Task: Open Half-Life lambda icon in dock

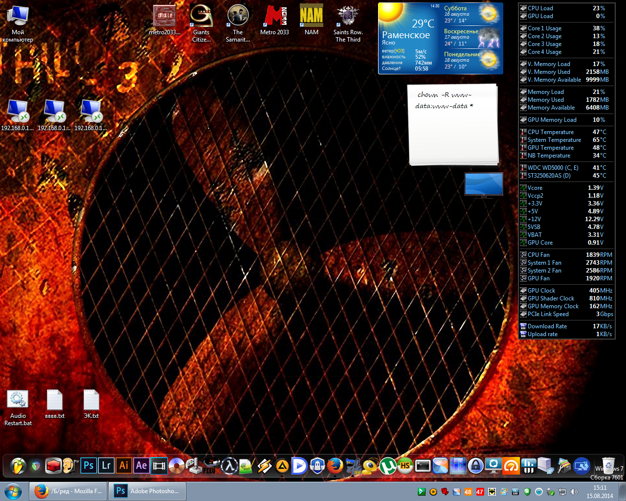Action: (x=229, y=465)
